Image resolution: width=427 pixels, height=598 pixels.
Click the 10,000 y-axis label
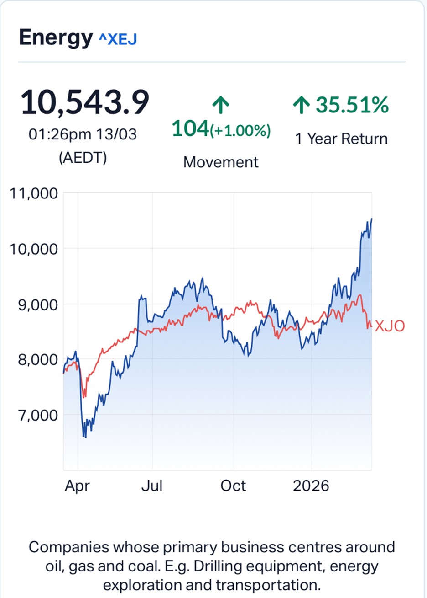coord(34,249)
